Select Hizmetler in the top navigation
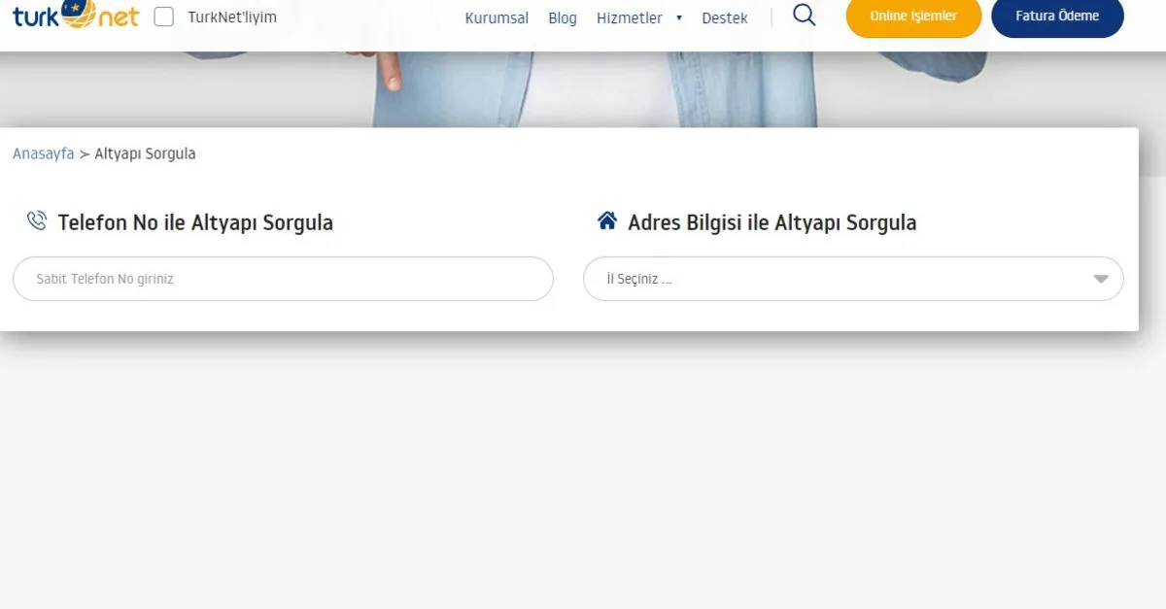The height and width of the screenshot is (609, 1166). click(629, 17)
